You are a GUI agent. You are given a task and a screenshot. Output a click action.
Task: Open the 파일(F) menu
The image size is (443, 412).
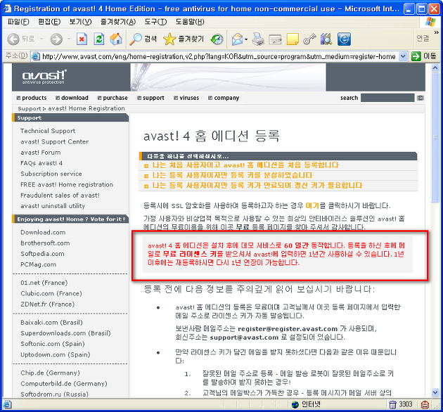point(18,22)
